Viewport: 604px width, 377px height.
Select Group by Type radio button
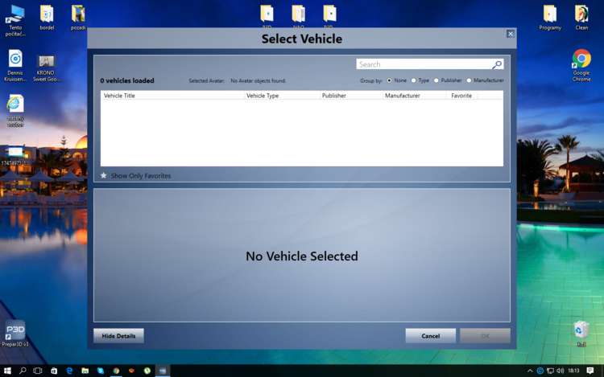[414, 80]
